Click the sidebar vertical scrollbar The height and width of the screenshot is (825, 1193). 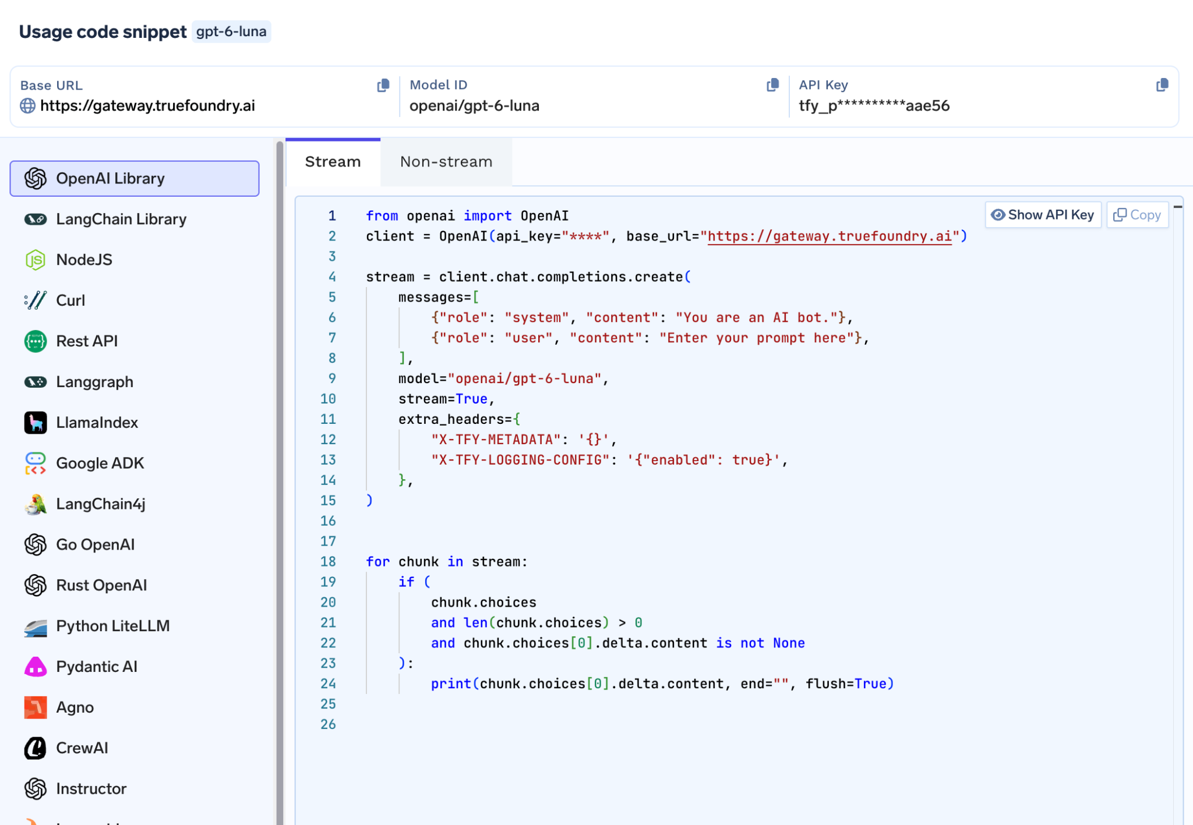[280, 482]
